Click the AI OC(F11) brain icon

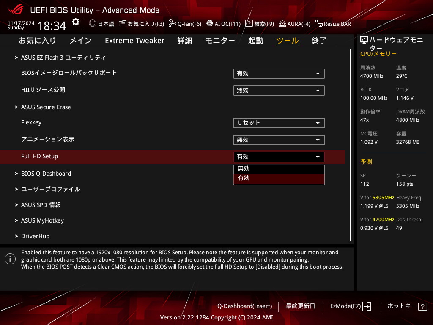coord(210,24)
